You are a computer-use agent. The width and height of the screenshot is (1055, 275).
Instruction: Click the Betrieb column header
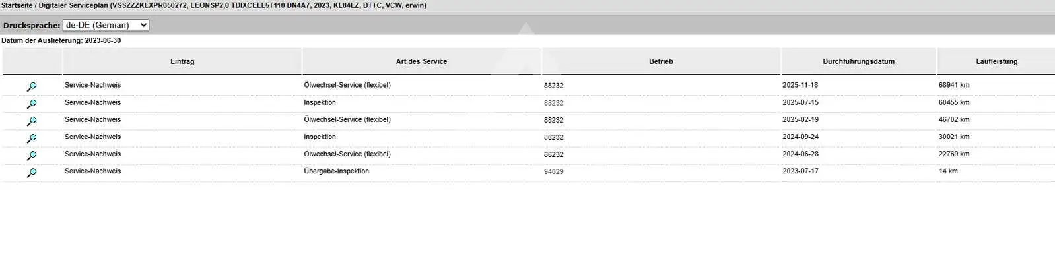[x=661, y=61]
